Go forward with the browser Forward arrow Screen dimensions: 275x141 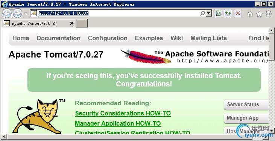(x=18, y=13)
